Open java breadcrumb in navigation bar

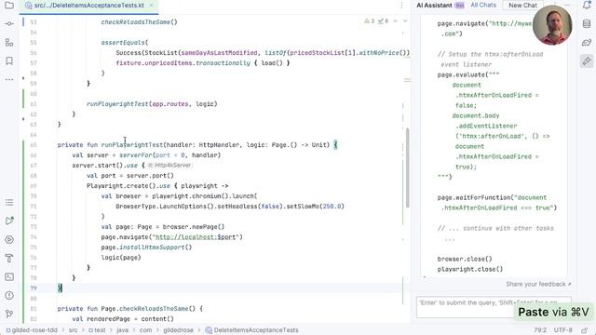coord(122,330)
